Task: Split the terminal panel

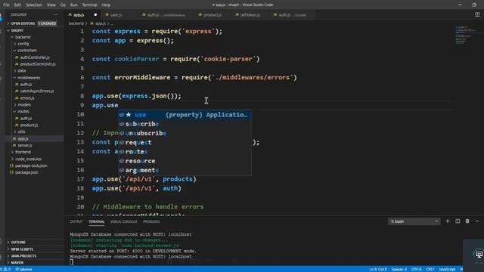Action: pos(458,221)
